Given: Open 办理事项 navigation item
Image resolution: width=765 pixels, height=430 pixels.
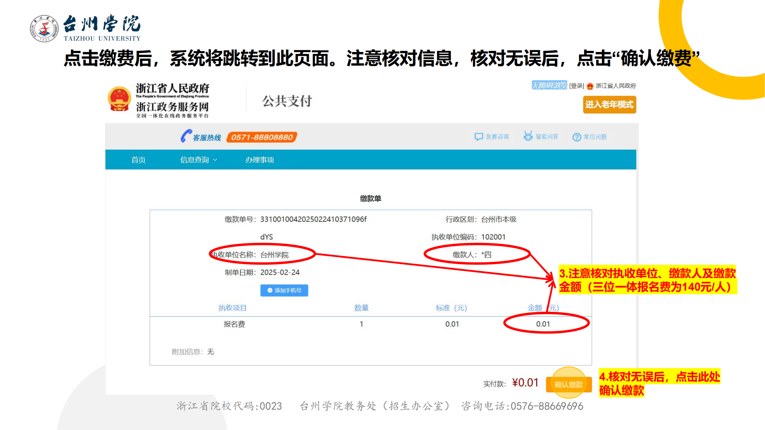Looking at the screenshot, I should 260,160.
